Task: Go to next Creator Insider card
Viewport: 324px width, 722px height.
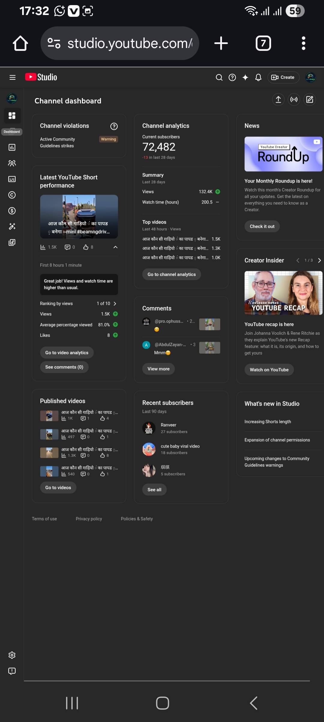Action: [319, 260]
